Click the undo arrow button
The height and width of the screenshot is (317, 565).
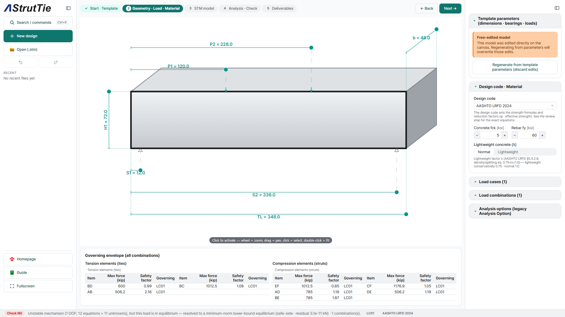coord(21,62)
